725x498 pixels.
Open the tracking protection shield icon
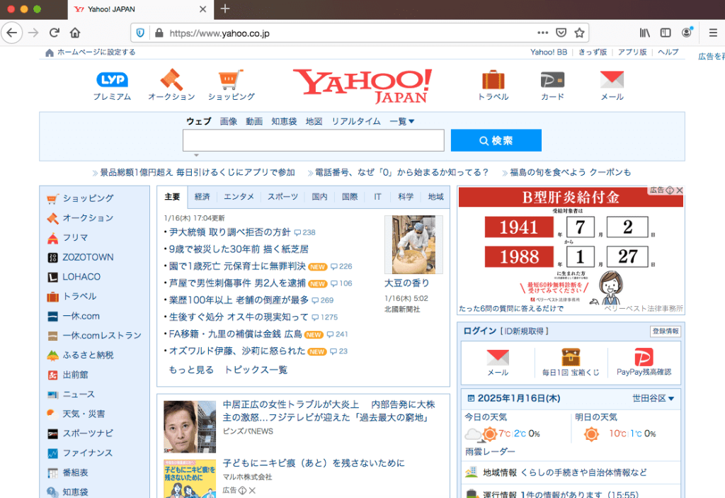(x=141, y=33)
